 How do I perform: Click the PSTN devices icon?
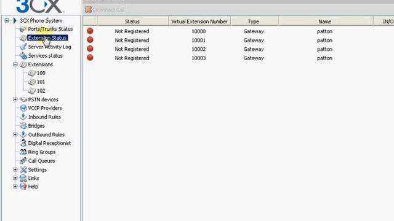click(x=23, y=99)
